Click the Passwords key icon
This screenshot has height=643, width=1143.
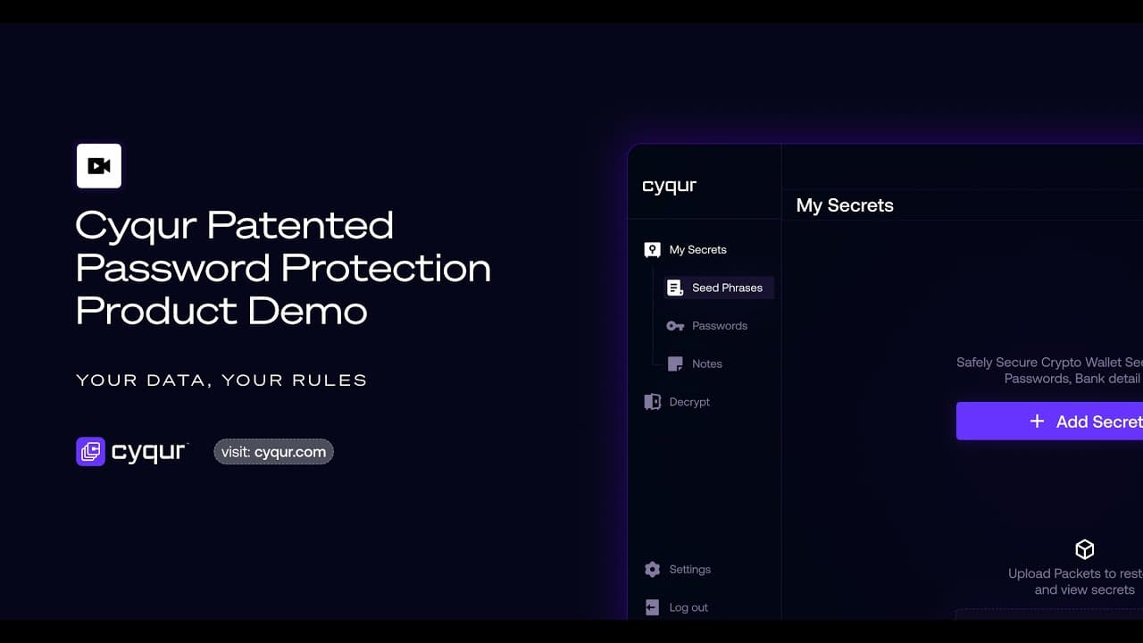click(675, 326)
